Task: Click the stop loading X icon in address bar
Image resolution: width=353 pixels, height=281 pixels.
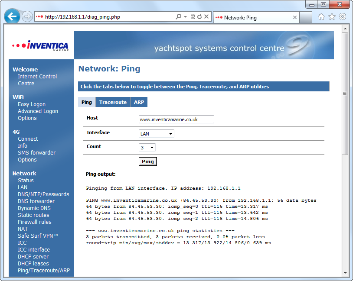Action: [x=206, y=16]
